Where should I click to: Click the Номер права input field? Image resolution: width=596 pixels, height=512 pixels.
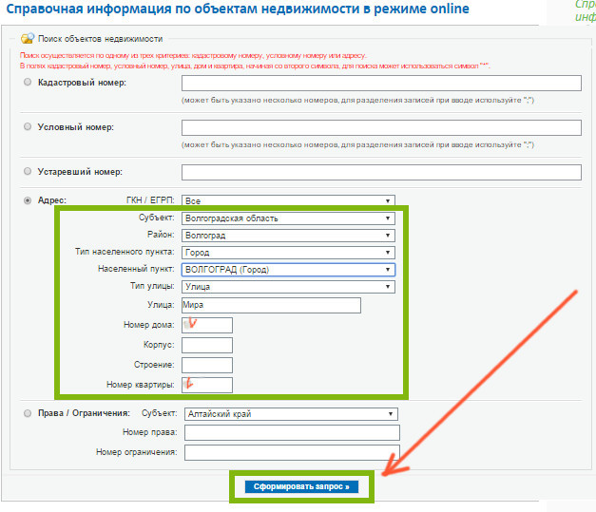(292, 433)
